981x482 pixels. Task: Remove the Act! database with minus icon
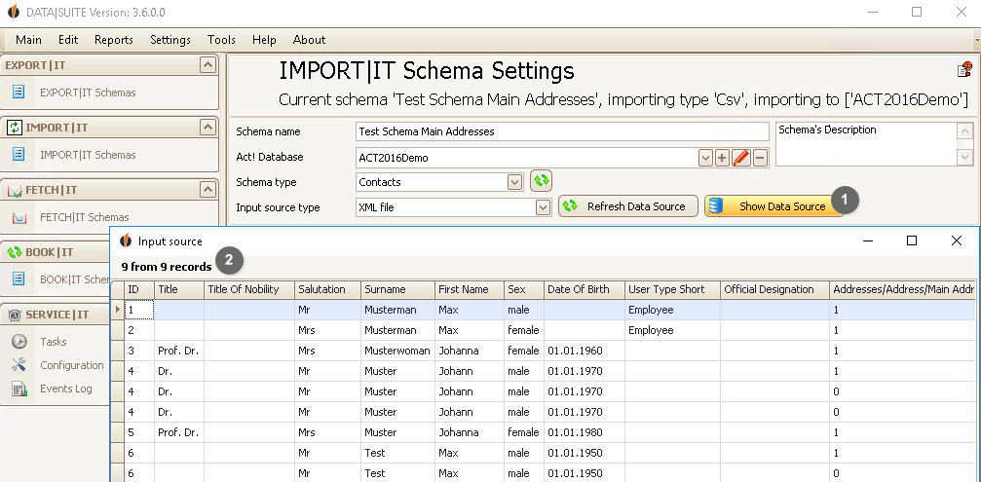[x=760, y=158]
